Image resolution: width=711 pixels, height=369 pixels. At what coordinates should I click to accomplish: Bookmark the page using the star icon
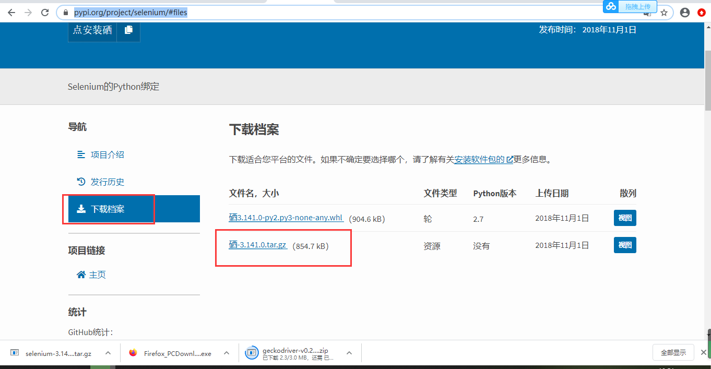pyautogui.click(x=663, y=13)
